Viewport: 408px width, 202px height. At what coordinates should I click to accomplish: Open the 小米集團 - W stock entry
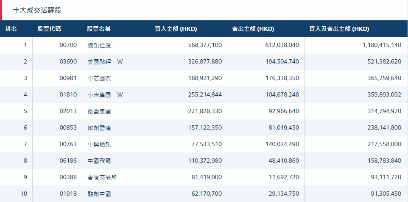(x=105, y=95)
